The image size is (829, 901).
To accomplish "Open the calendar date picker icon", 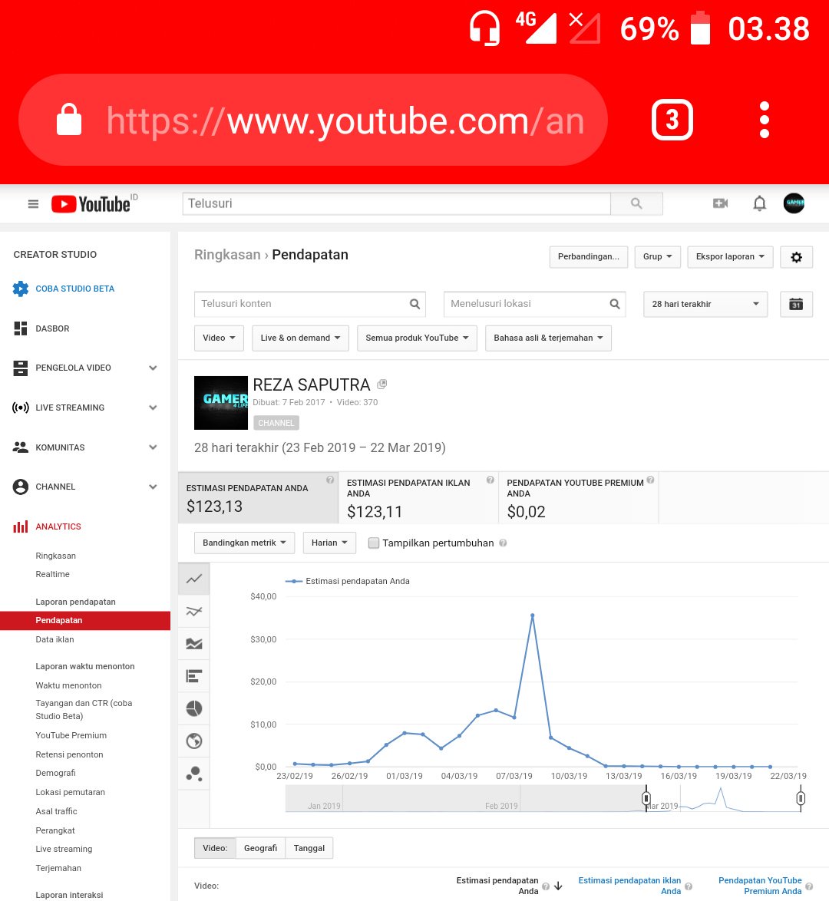I will [x=796, y=304].
